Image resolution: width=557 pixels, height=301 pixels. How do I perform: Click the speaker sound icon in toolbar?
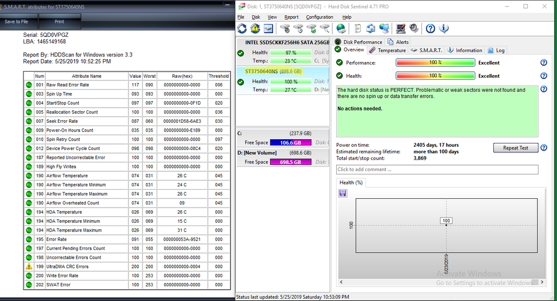pos(414,28)
